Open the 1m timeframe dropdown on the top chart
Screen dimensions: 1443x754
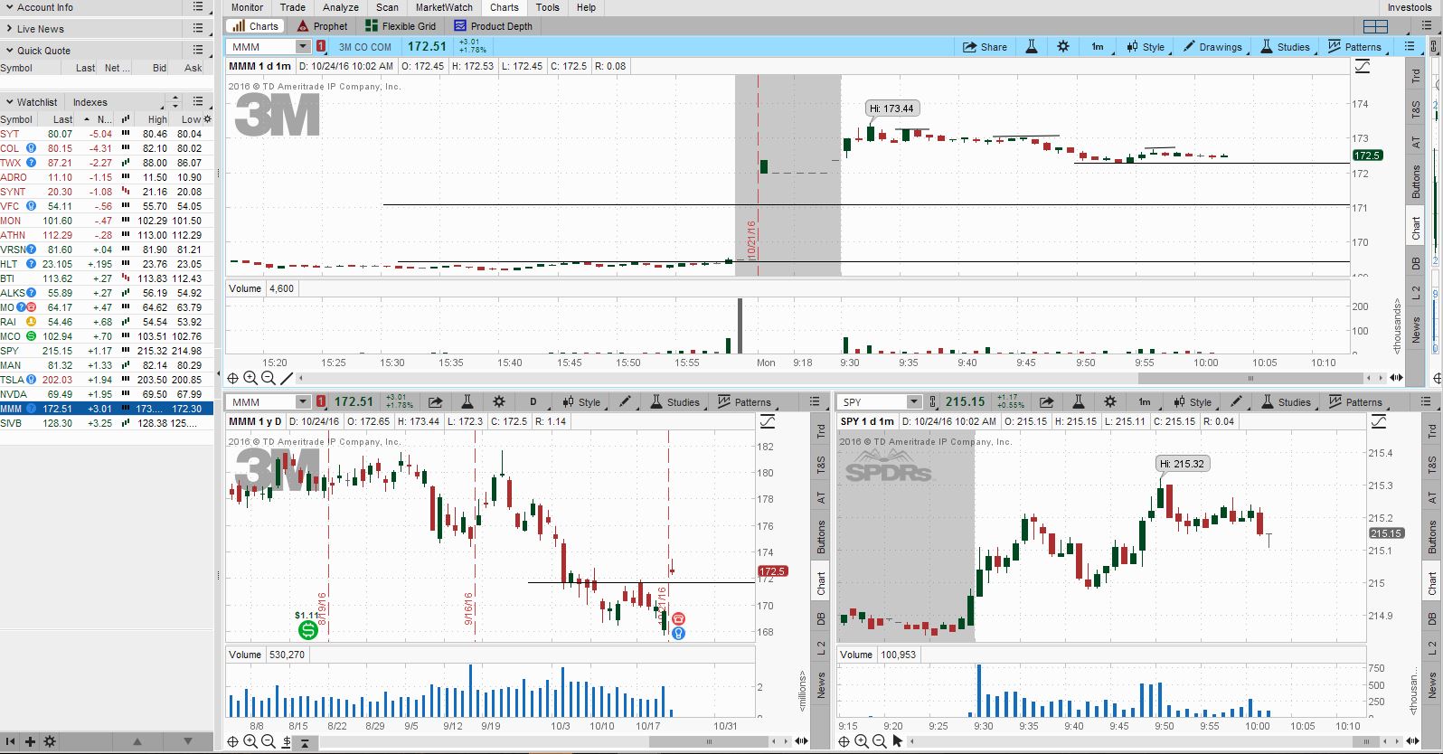tap(1097, 47)
